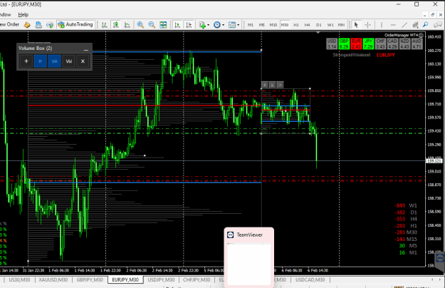Image resolution: width=445 pixels, height=288 pixels.
Task: Switch to the XAUUSD,M30 chart tab
Action: (x=53, y=279)
